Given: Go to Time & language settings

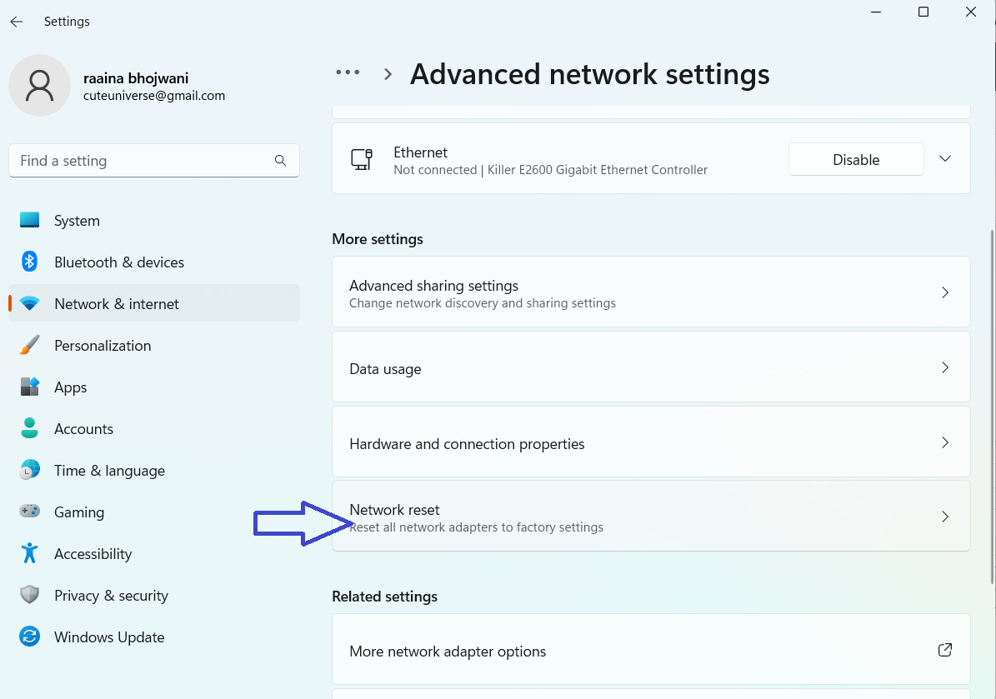Looking at the screenshot, I should click(109, 471).
